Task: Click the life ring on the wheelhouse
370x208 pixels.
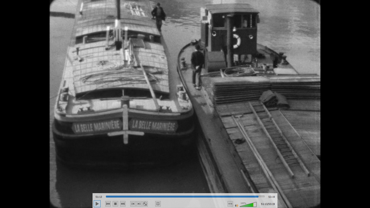Action: pyautogui.click(x=236, y=41)
